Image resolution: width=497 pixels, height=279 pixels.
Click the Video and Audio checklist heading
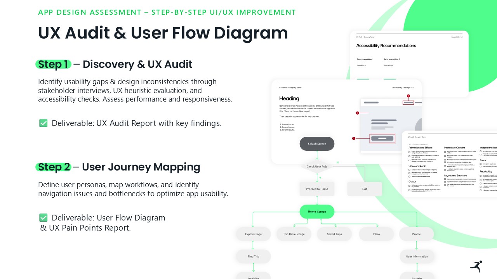tap(417, 166)
